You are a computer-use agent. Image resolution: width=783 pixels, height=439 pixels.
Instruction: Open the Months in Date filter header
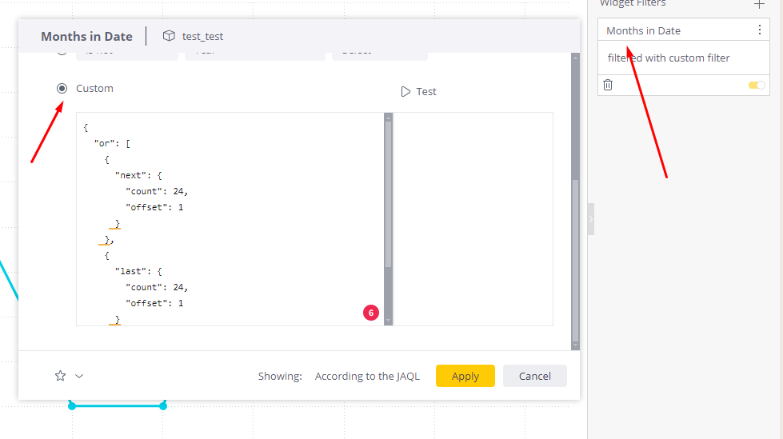pos(643,30)
